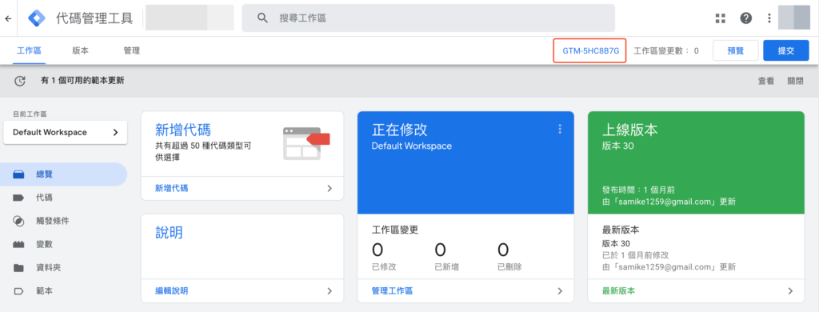This screenshot has height=312, width=819.
Task: Open the help question mark icon
Action: (x=746, y=18)
